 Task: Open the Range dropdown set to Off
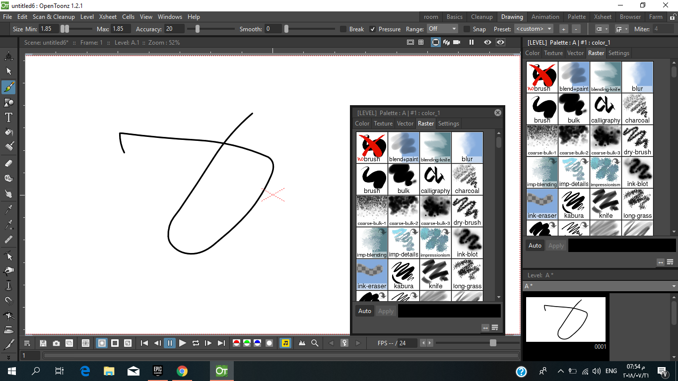[x=442, y=29]
